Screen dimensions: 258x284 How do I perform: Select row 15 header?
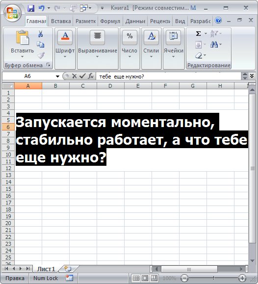[8, 189]
